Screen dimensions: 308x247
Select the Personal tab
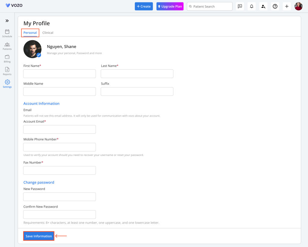pos(30,33)
